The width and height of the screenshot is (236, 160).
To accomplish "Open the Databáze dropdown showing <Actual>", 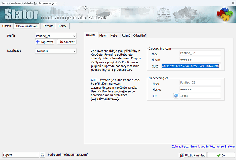I will 56,51.
